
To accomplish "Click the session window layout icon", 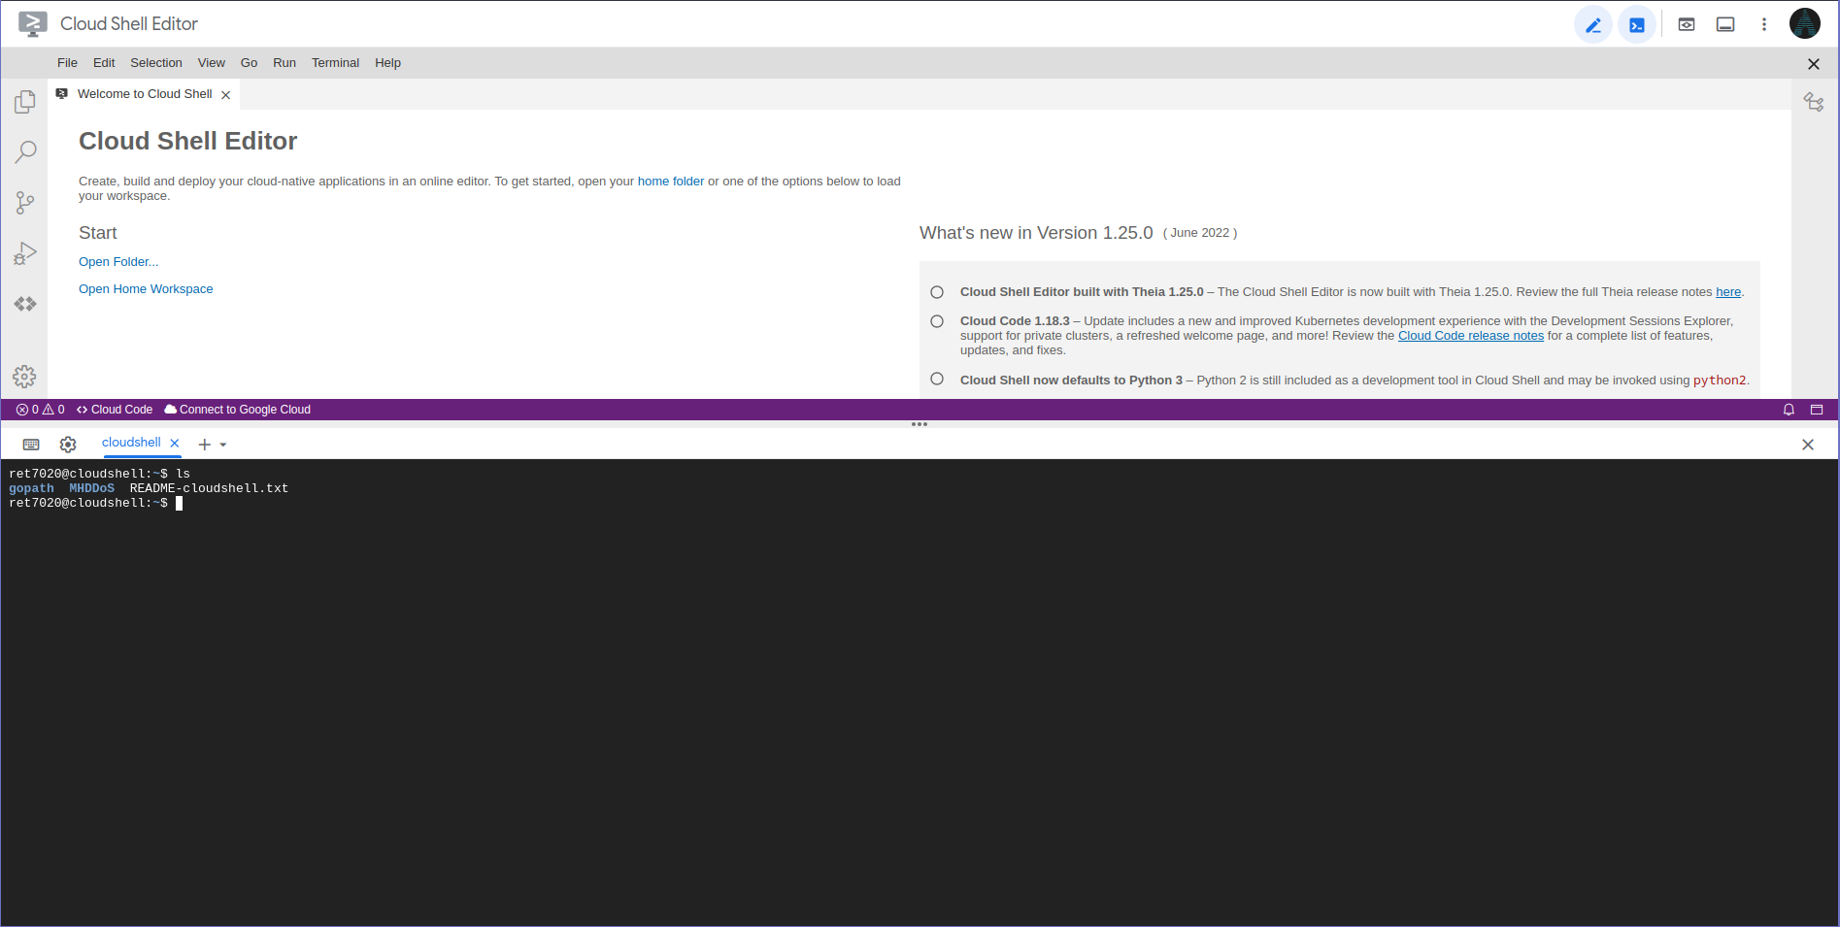I will (x=1725, y=25).
